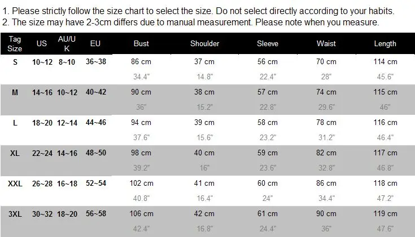Viewport: 415px width, 237px height.
Task: Select the 3XL tag size row label
Action: coord(15,214)
